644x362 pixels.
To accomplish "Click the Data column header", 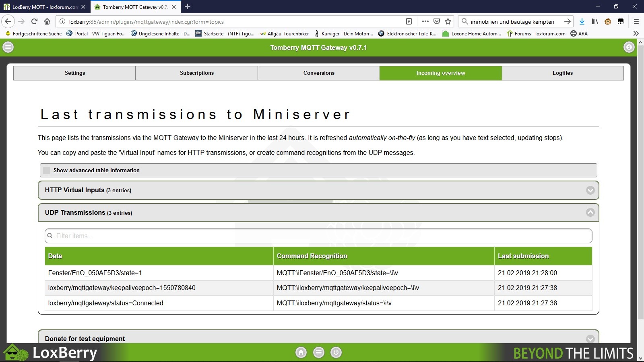I will pyautogui.click(x=159, y=256).
